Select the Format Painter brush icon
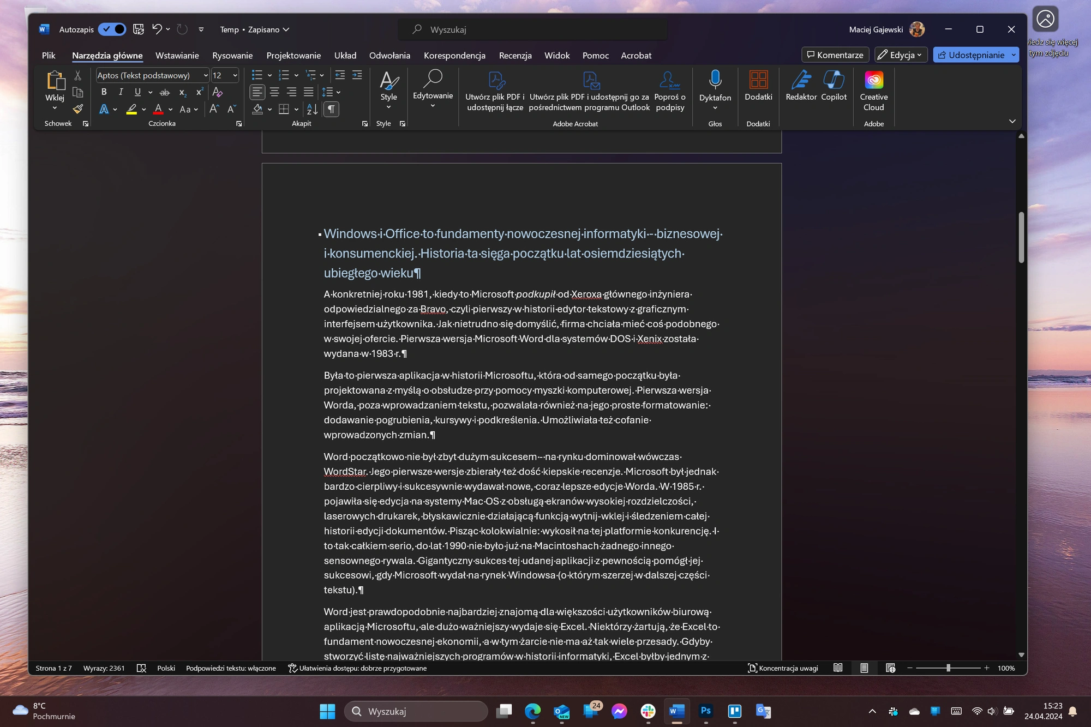 click(77, 109)
